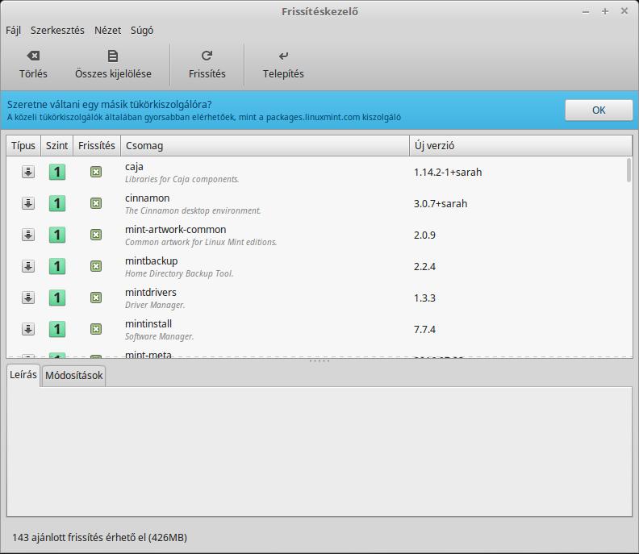The image size is (639, 554).
Task: Click OK to switch mirror server
Action: (x=599, y=110)
